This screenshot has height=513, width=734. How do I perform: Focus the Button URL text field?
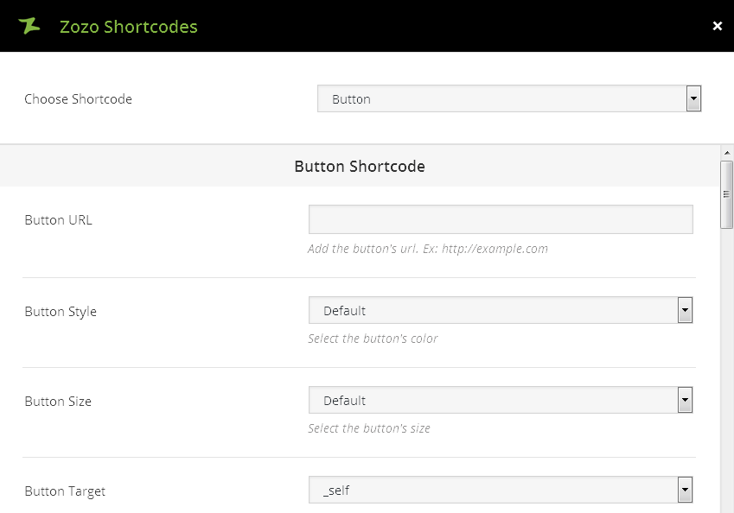(x=501, y=219)
